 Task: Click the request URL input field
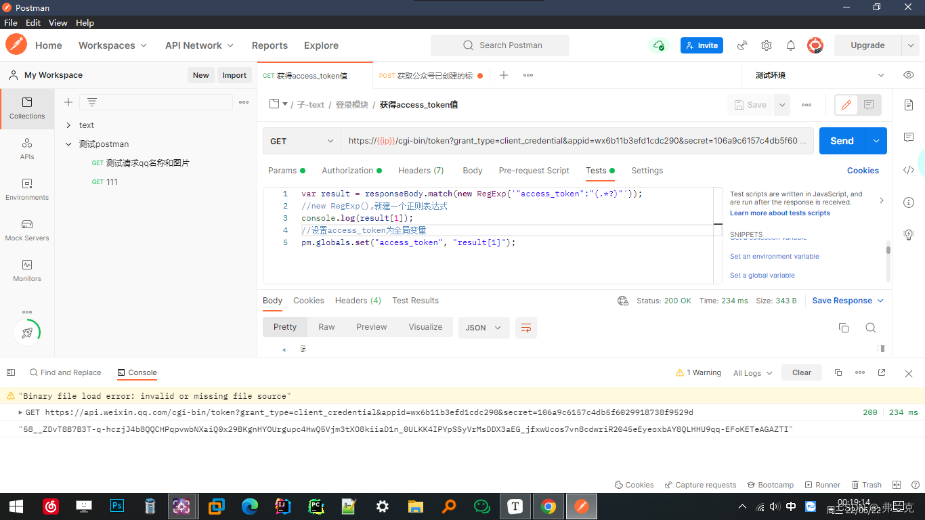tap(577, 141)
